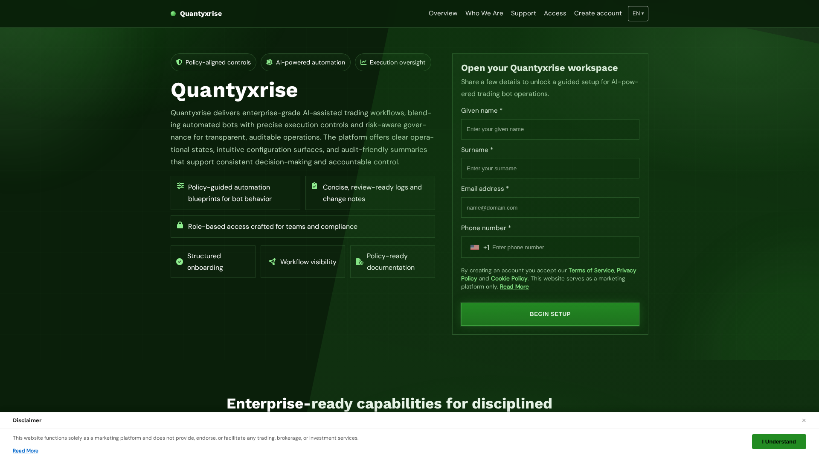Open the Privacy Policy link
Viewport: 819px width, 461px height.
click(x=626, y=271)
